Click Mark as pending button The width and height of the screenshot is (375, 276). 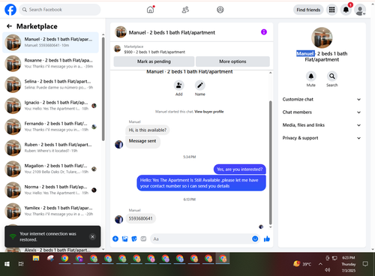pyautogui.click(x=154, y=61)
